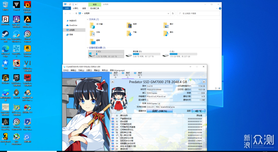Launch Rockstar Games Launcher shortcut
The image size is (278, 152).
click(27, 51)
